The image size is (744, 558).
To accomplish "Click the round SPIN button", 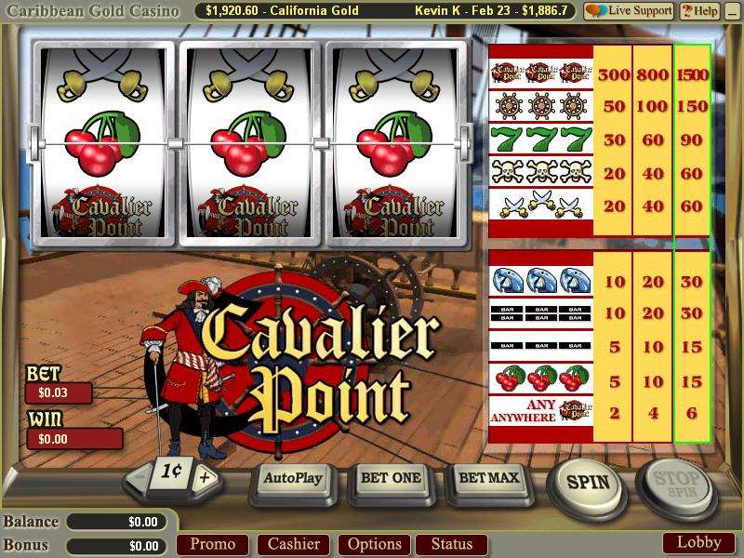I will click(x=588, y=483).
